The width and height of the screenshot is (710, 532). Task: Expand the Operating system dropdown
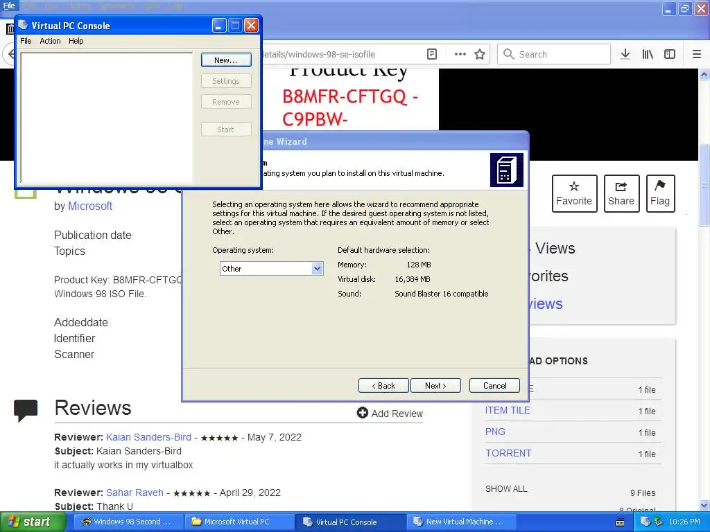[x=317, y=269]
